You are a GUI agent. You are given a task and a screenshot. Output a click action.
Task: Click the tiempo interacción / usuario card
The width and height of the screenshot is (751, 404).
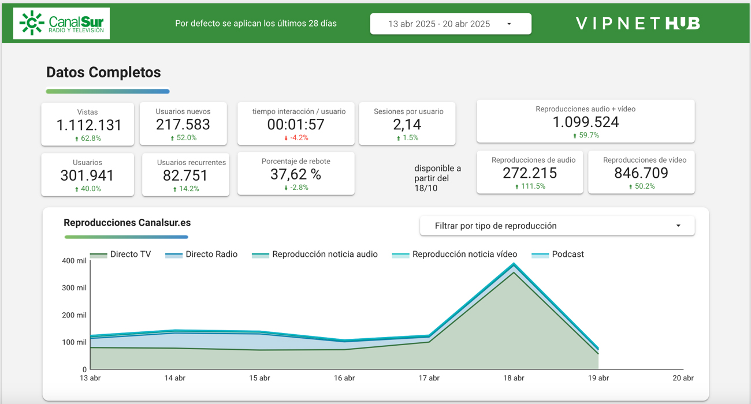pyautogui.click(x=296, y=124)
